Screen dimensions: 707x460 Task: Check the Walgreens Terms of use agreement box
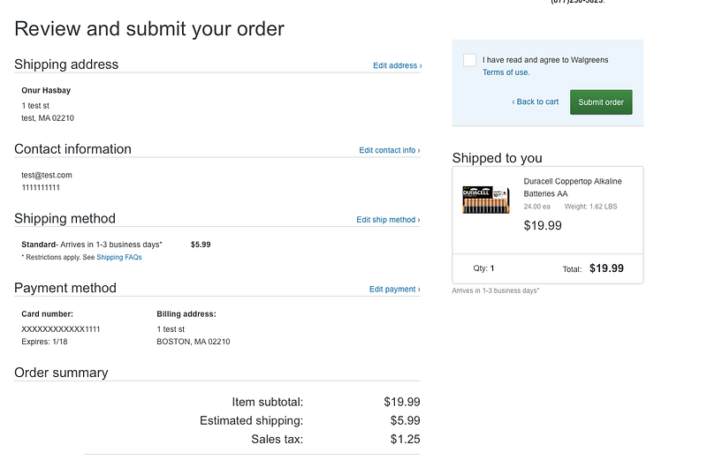(469, 60)
